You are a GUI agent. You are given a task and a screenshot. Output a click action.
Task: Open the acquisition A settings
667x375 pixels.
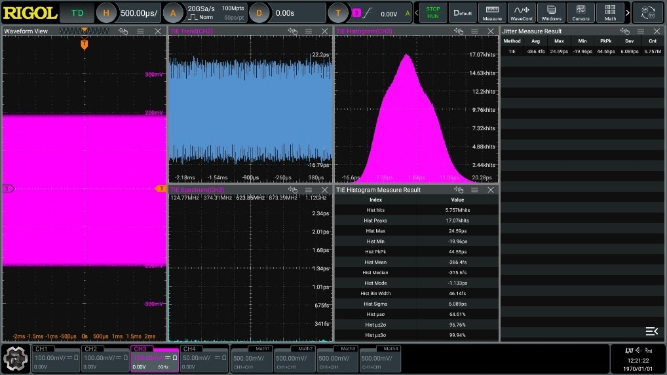click(x=173, y=12)
